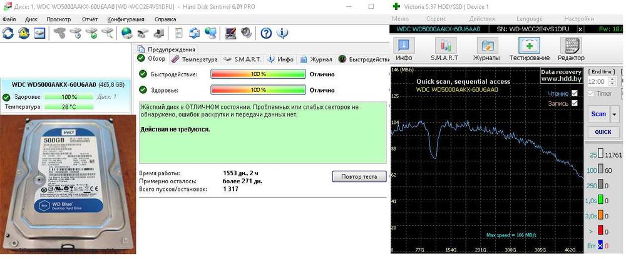The image size is (626, 259).
Task: Click the Здоровье 100% bar in the Обзор tab
Action: click(258, 90)
